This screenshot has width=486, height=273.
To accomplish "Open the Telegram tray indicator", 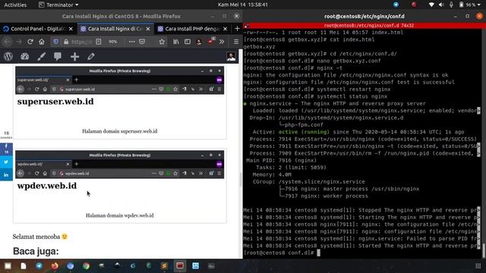I will coord(396,5).
